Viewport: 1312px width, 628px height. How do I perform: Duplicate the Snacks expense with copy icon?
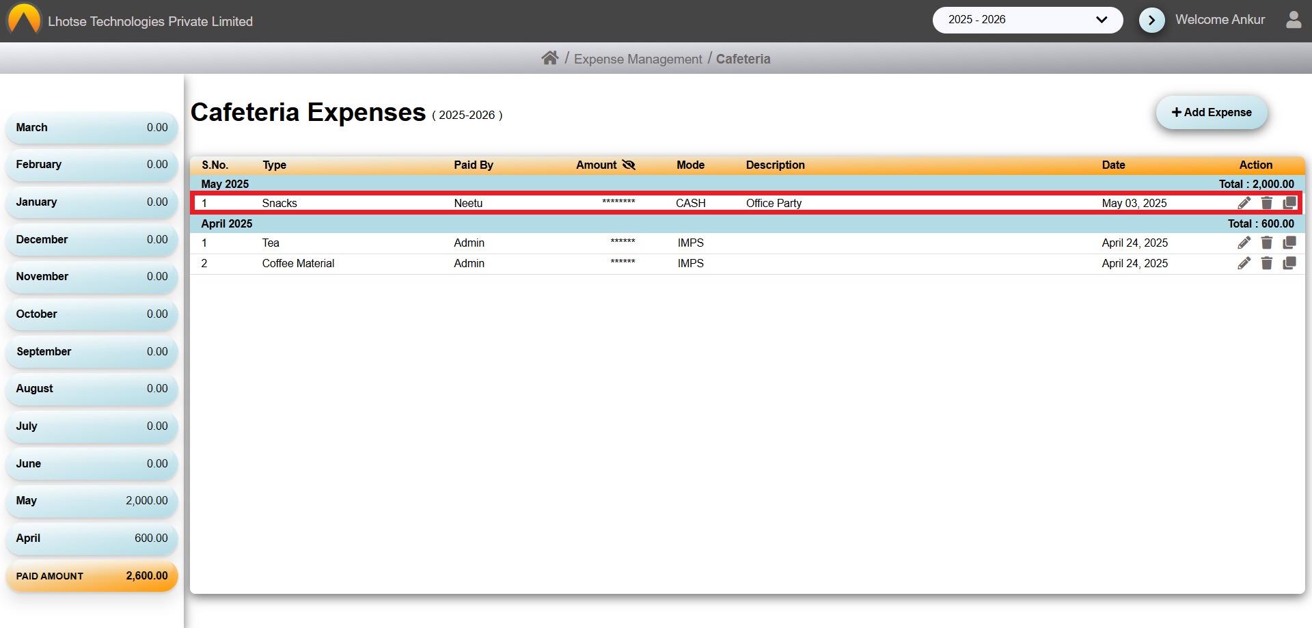coord(1289,203)
